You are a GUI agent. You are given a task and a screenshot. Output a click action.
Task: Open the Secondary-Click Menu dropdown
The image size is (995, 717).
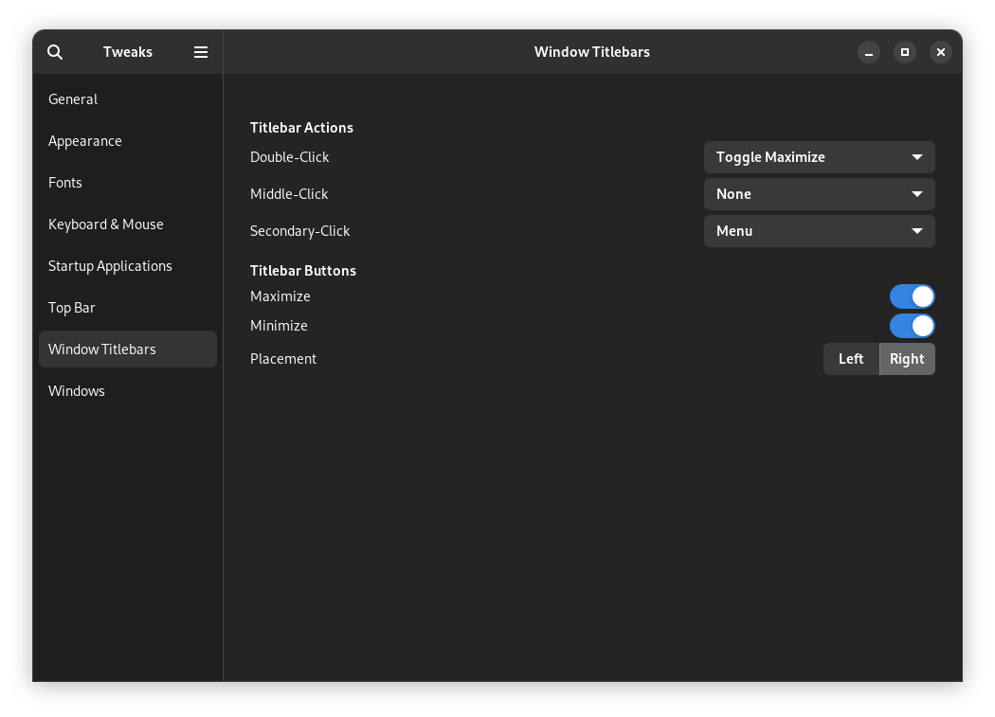[x=819, y=231]
